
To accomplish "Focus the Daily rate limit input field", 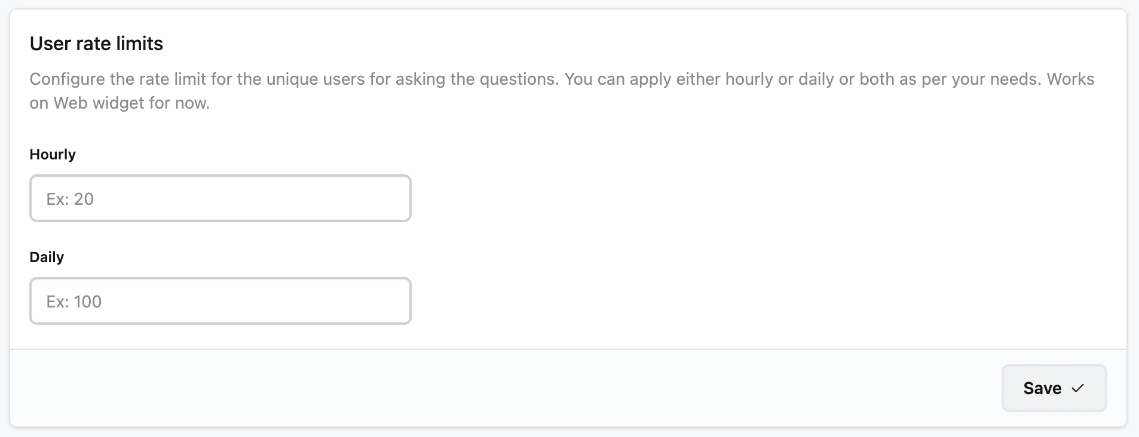I will click(220, 301).
